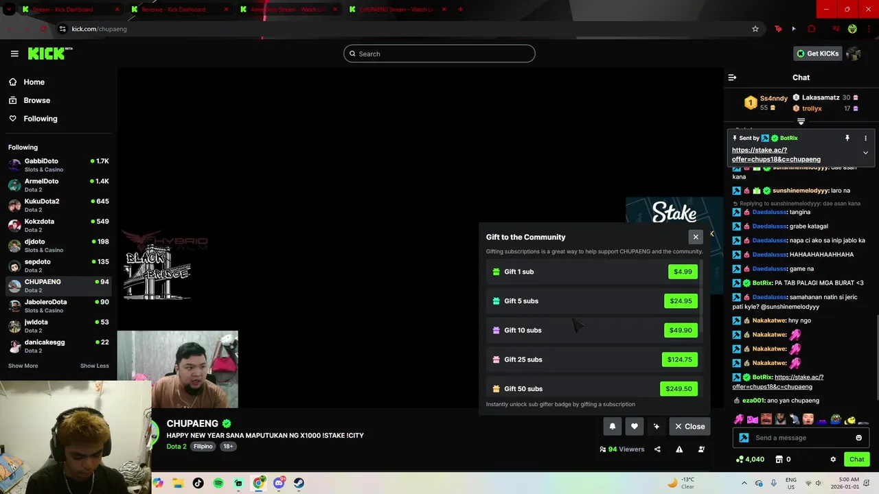Click the heart follow icon
The height and width of the screenshot is (494, 879).
pos(635,426)
